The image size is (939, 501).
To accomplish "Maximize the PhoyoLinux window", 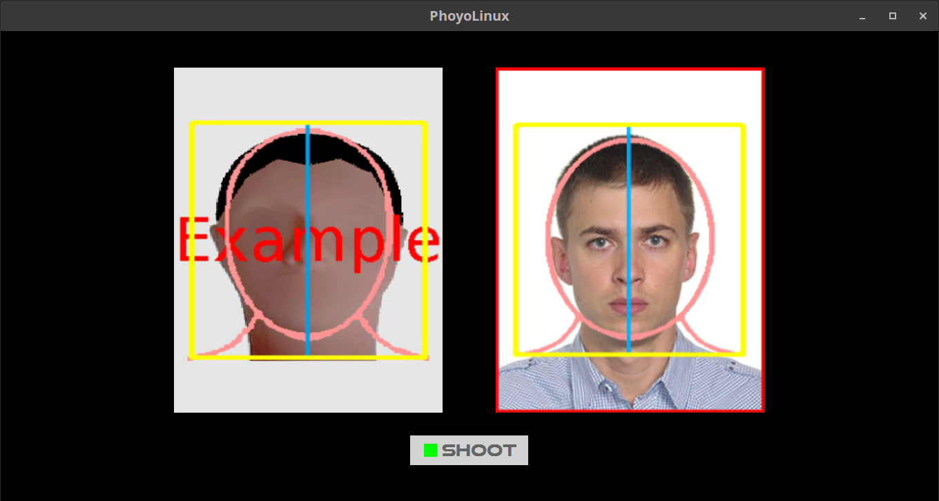I will tap(893, 16).
